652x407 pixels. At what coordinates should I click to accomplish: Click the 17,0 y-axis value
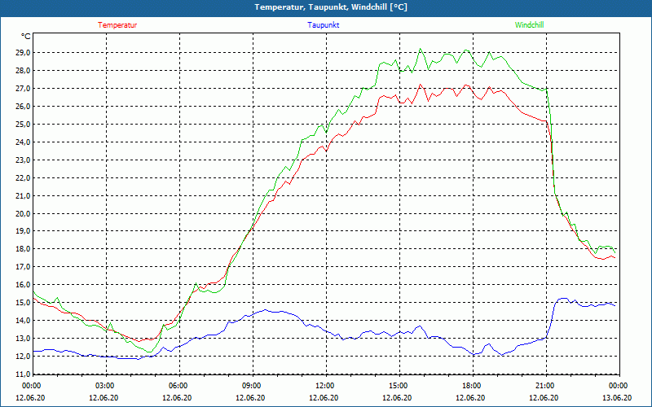(x=24, y=267)
